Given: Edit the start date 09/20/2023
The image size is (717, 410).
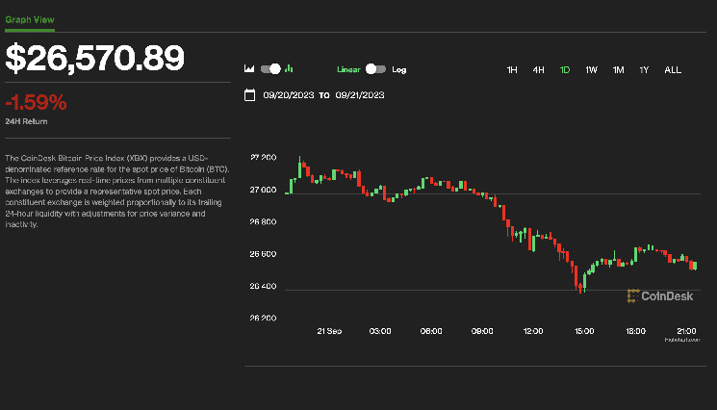Looking at the screenshot, I should pos(288,95).
